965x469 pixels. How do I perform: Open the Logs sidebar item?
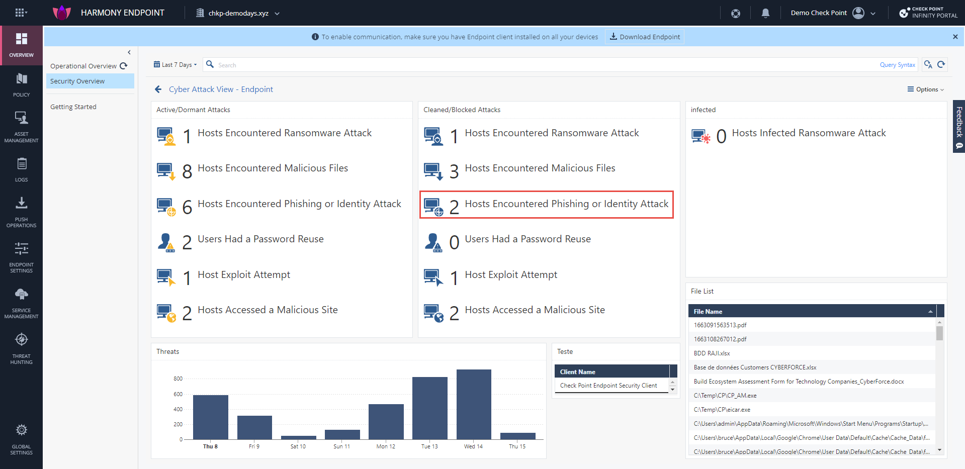[21, 169]
